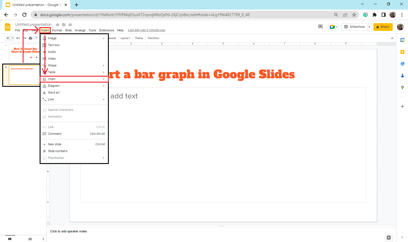The width and height of the screenshot is (408, 242).
Task: Click the speaker notes field
Action: click(x=221, y=231)
